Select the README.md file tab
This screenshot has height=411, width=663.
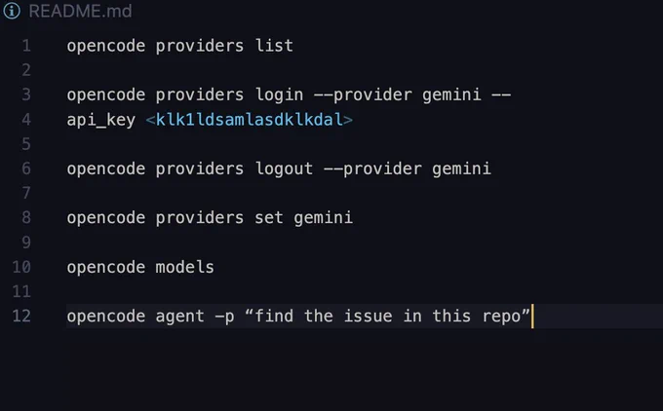point(80,11)
